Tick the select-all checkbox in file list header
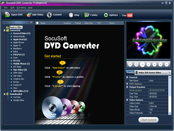This screenshot has height=131, width=174. [37, 23]
